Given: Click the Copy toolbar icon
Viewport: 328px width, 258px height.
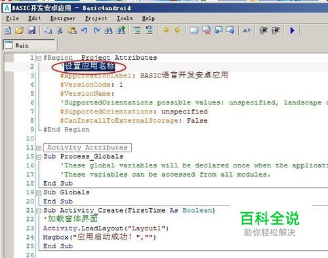Looking at the screenshot, I should pyautogui.click(x=48, y=30).
